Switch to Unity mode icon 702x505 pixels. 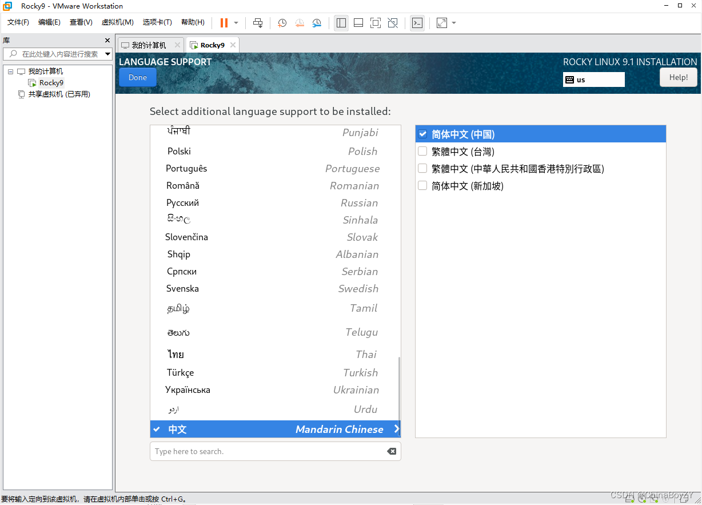click(393, 23)
